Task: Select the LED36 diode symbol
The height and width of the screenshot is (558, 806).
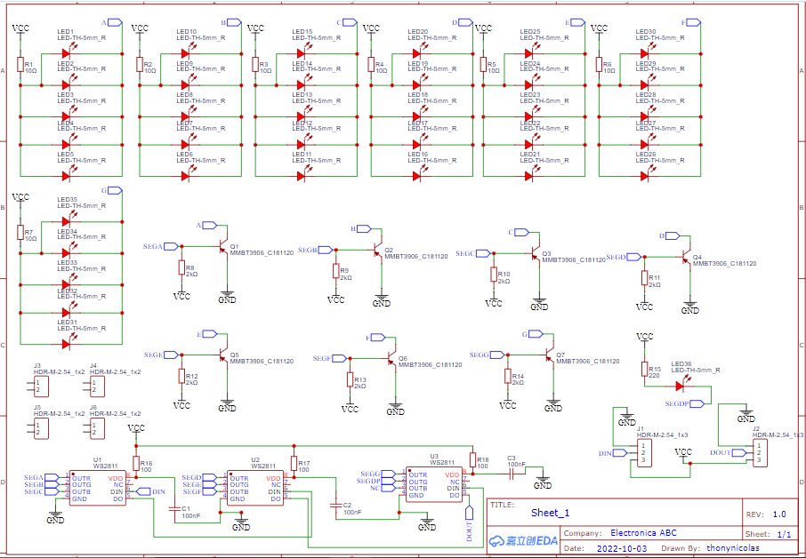Action: point(681,385)
